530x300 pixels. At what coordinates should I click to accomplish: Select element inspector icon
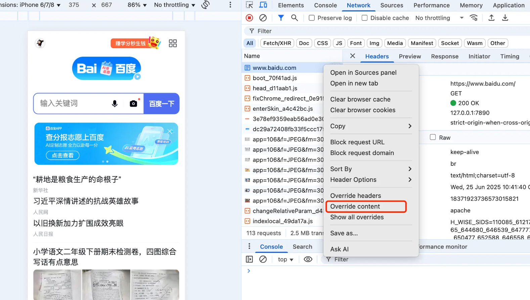[249, 5]
